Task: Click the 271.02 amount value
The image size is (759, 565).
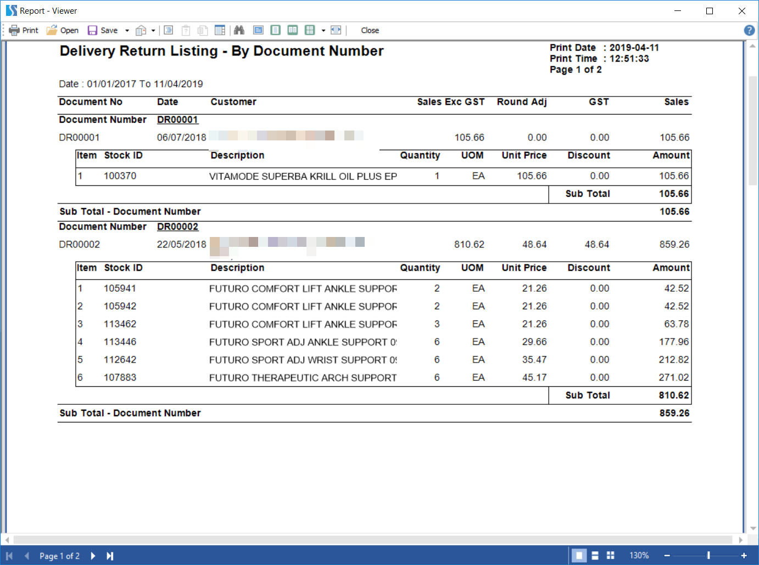Action: point(674,377)
